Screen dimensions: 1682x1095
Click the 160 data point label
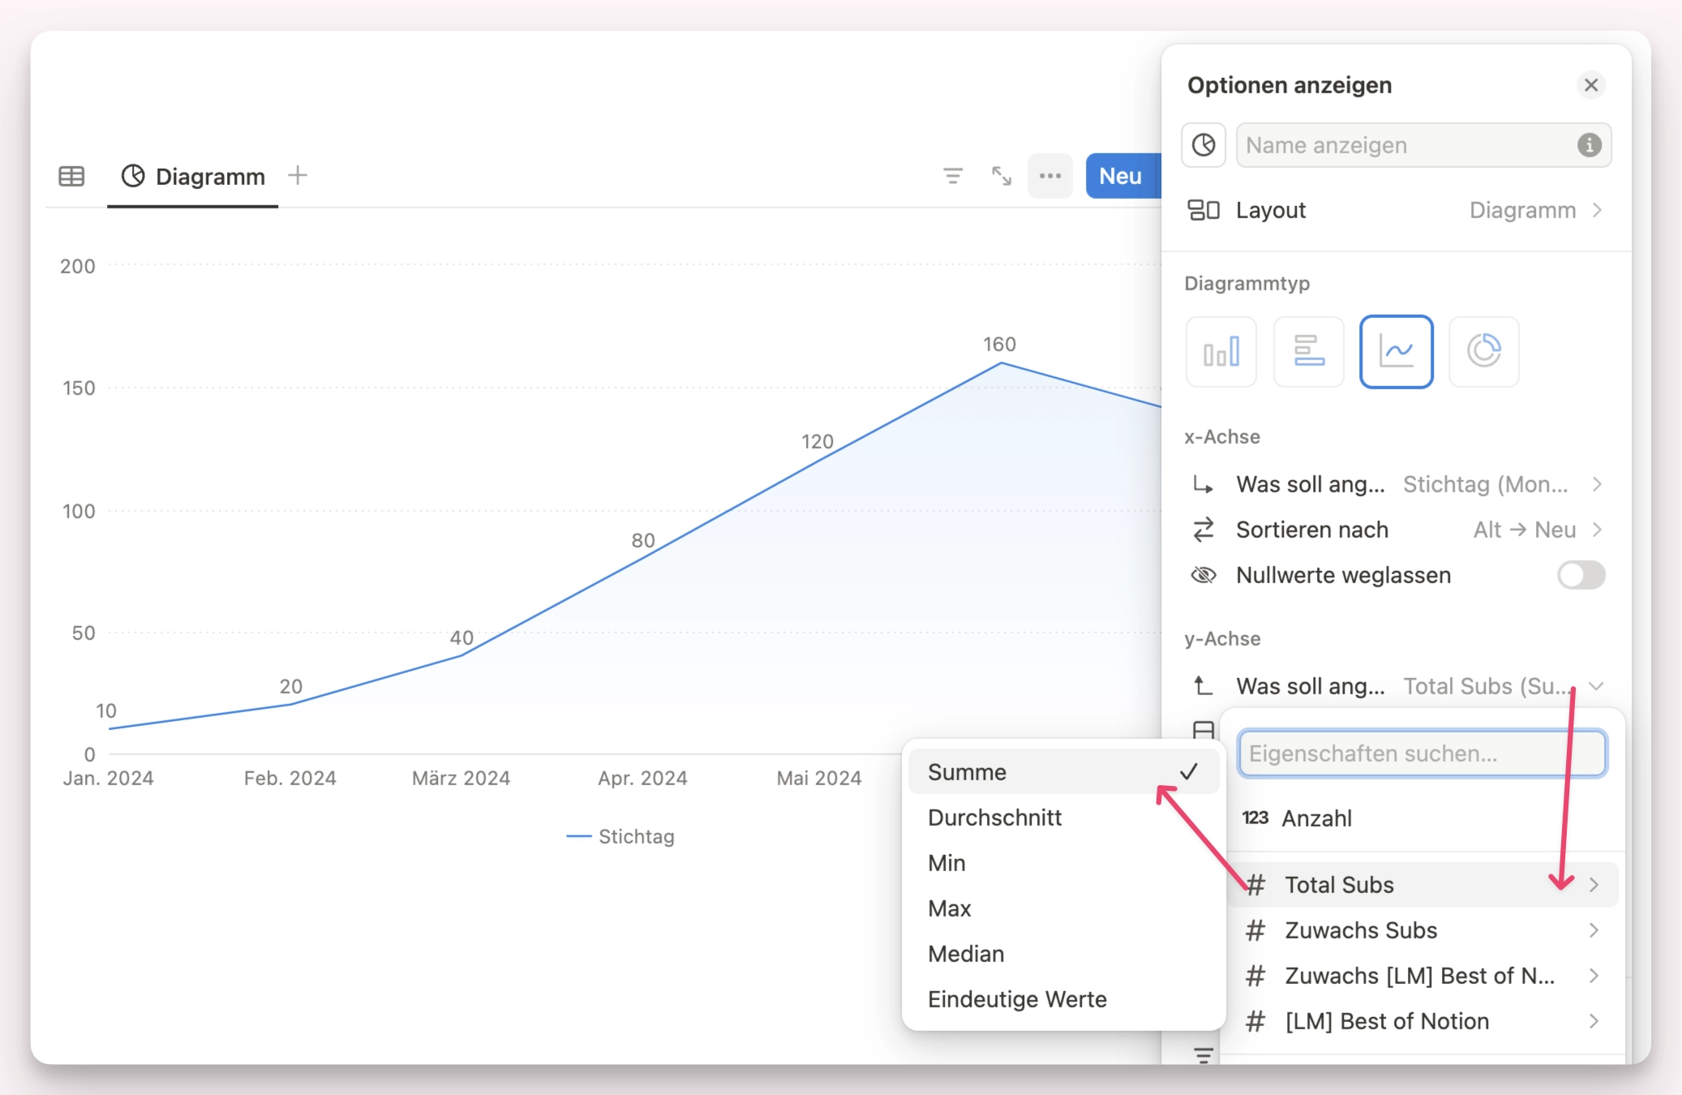click(x=999, y=344)
